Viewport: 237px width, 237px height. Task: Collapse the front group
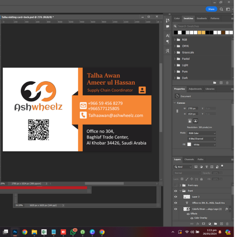(x=180, y=191)
